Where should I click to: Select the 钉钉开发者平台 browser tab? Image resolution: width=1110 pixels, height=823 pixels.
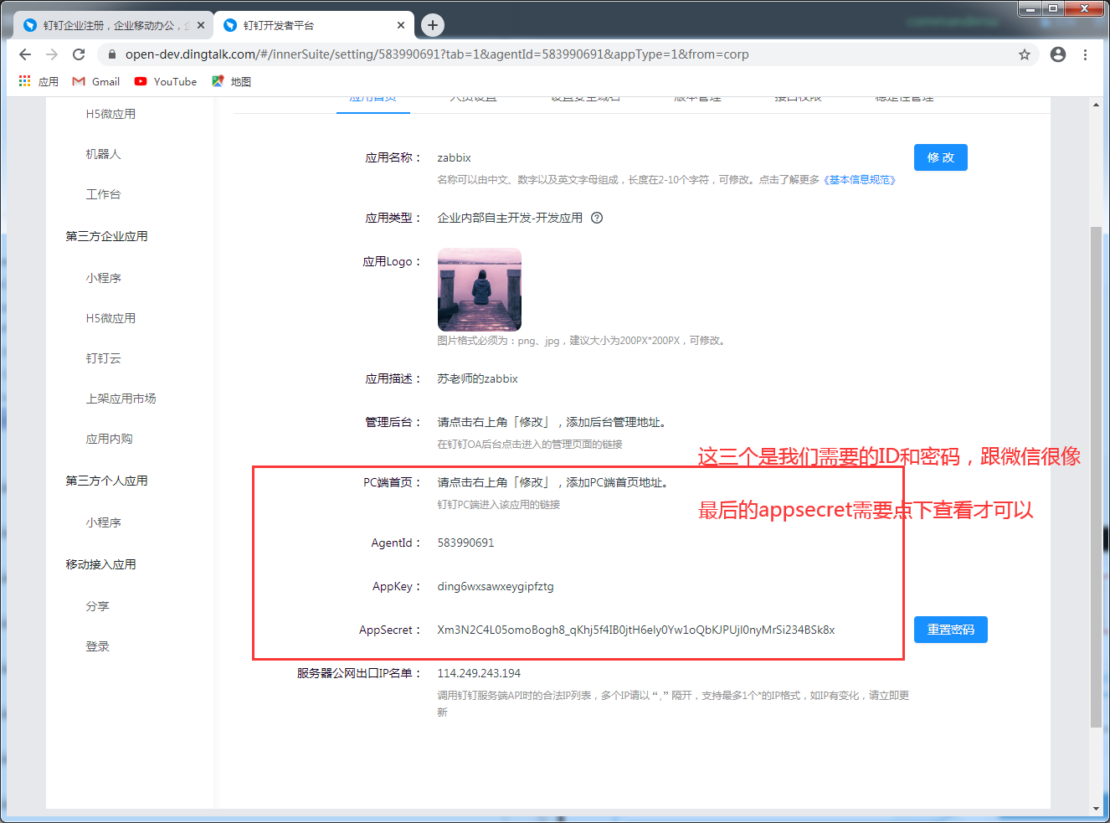314,25
